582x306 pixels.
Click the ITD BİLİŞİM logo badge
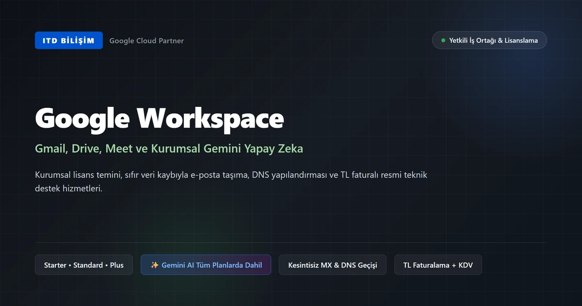tap(69, 40)
